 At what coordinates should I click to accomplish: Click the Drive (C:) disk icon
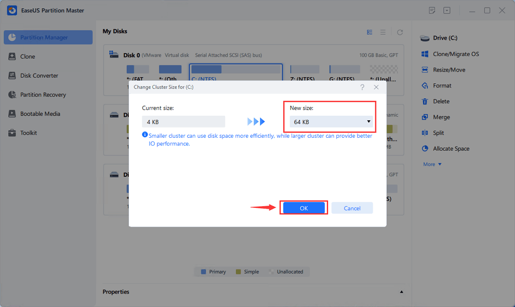pos(425,38)
